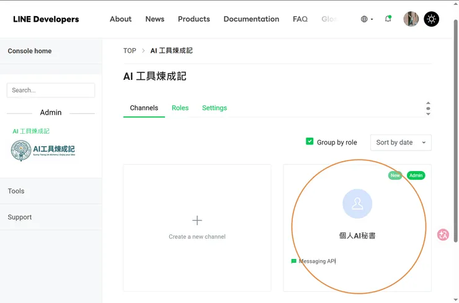Open the About page
Screen dimensions: 459x303
pyautogui.click(x=120, y=19)
